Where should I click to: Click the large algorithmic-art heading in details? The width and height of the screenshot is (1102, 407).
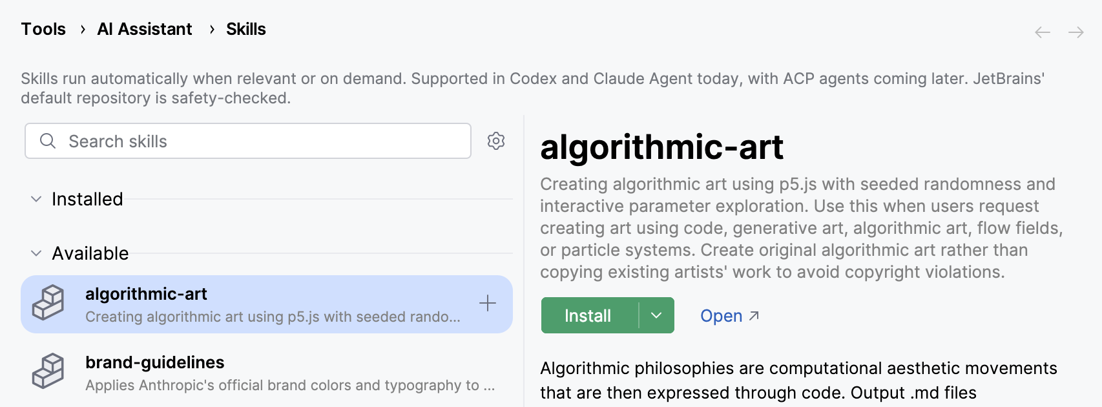click(x=661, y=147)
